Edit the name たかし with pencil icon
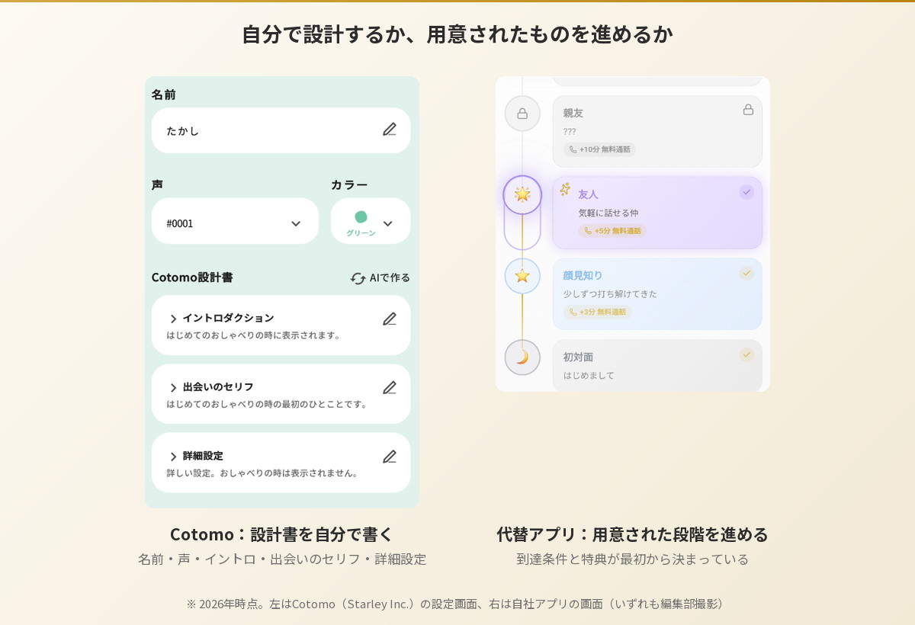 pos(390,130)
